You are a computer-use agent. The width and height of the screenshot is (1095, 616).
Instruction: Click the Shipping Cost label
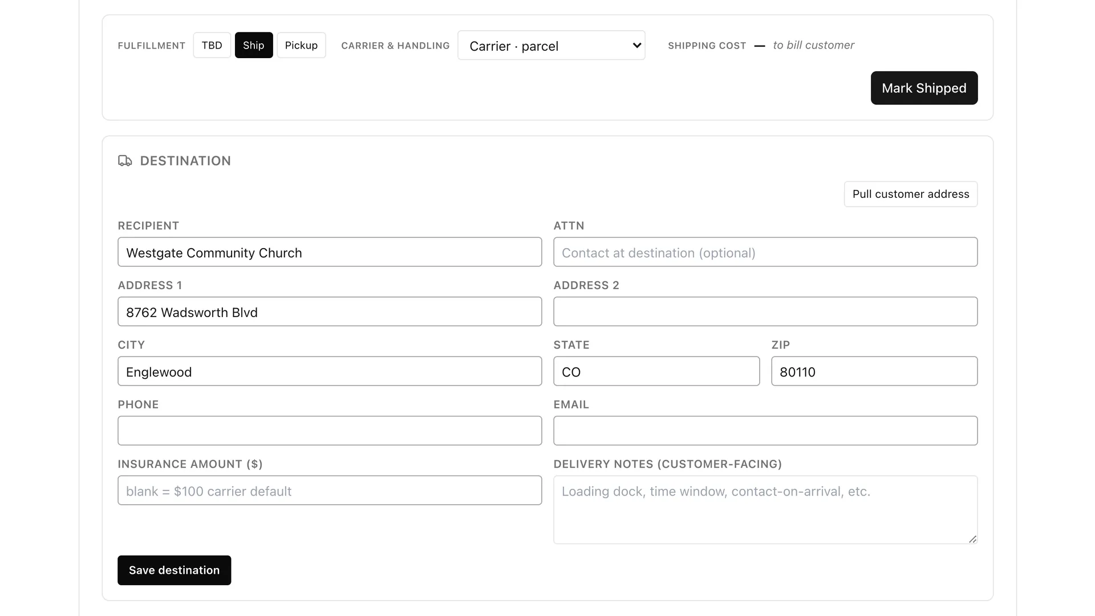[x=707, y=46]
